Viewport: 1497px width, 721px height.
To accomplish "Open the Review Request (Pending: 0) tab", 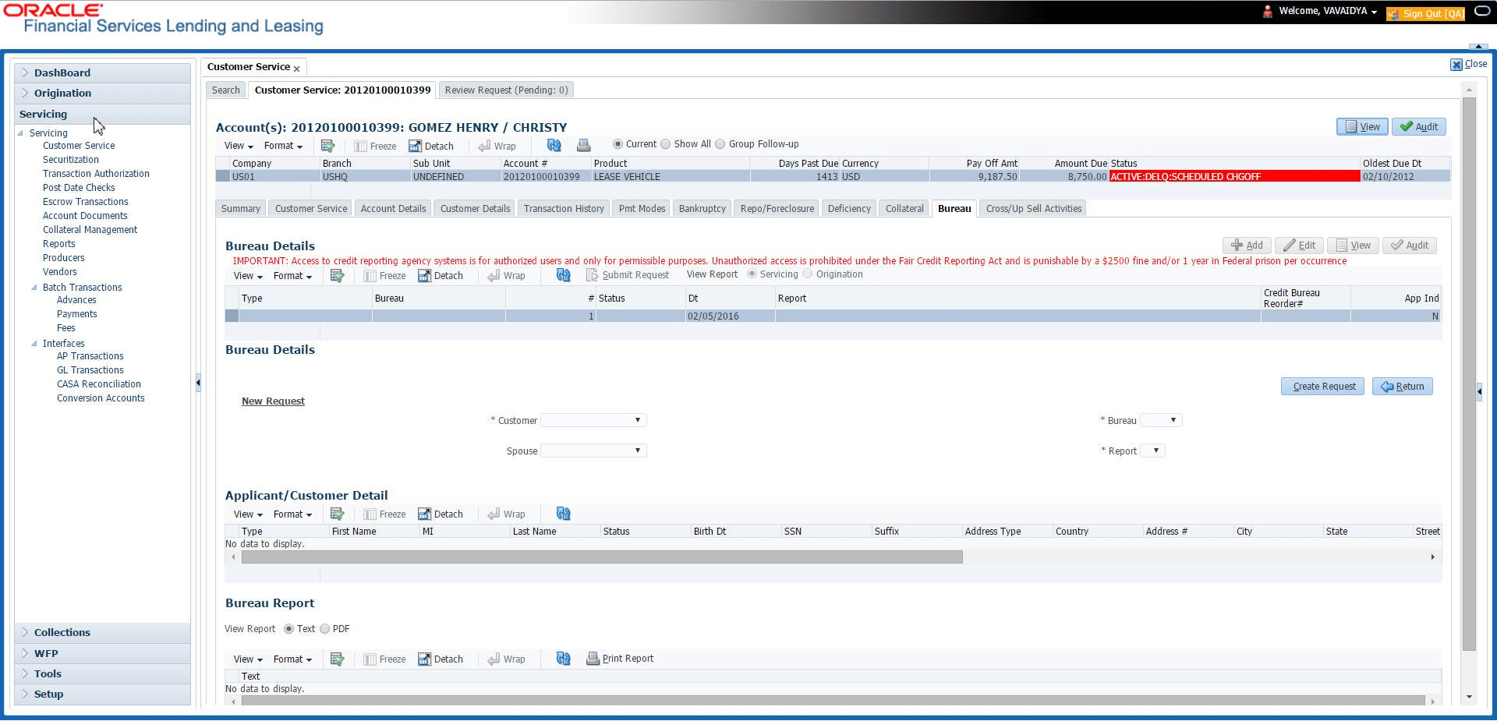I will 507,90.
